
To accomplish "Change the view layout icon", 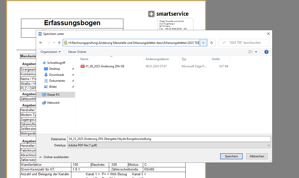I will tap(251, 52).
